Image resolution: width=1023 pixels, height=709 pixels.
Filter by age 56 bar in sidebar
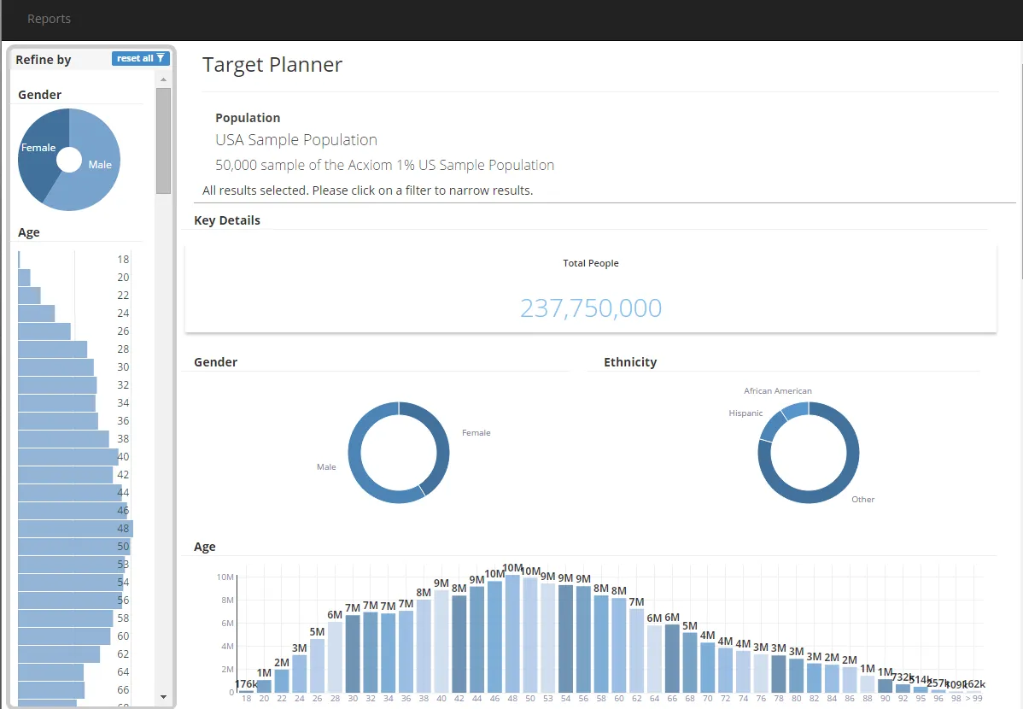70,600
